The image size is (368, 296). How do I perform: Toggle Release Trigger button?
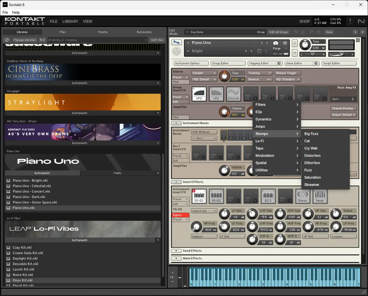point(288,73)
